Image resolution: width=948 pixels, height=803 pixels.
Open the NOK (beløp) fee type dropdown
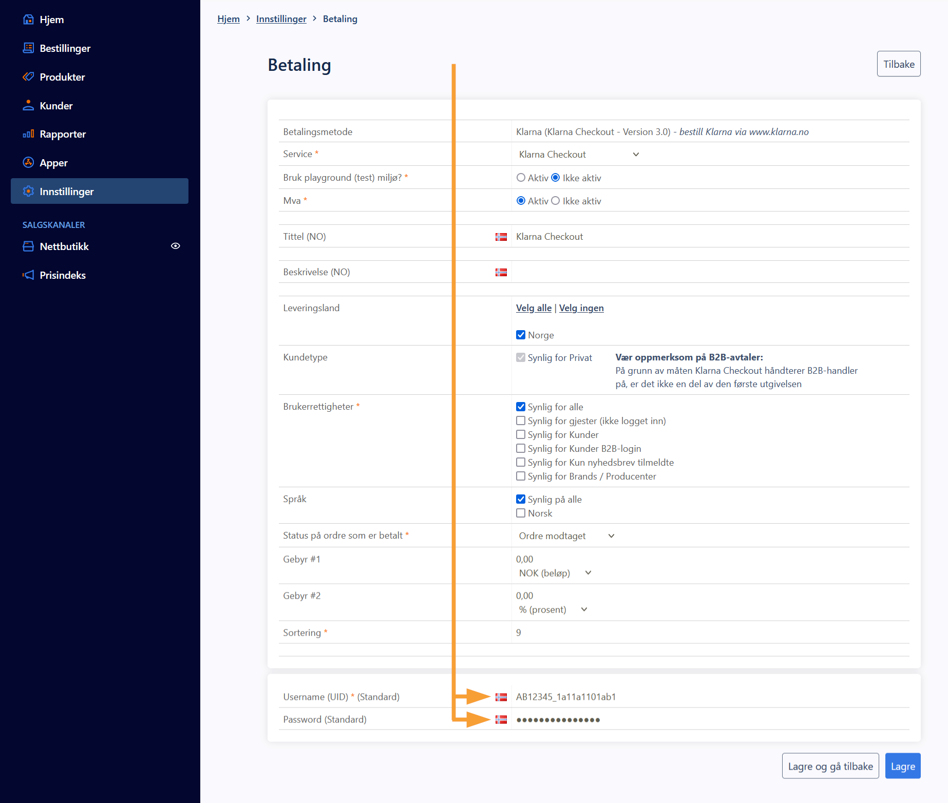coord(555,573)
